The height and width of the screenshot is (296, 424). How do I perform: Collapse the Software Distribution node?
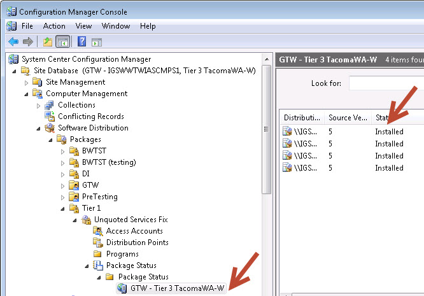click(38, 129)
